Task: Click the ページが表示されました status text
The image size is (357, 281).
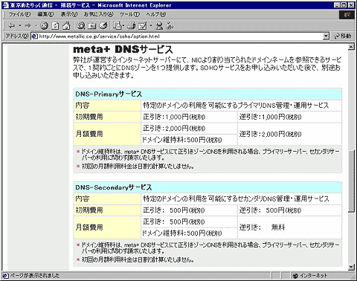Action: coord(35,276)
